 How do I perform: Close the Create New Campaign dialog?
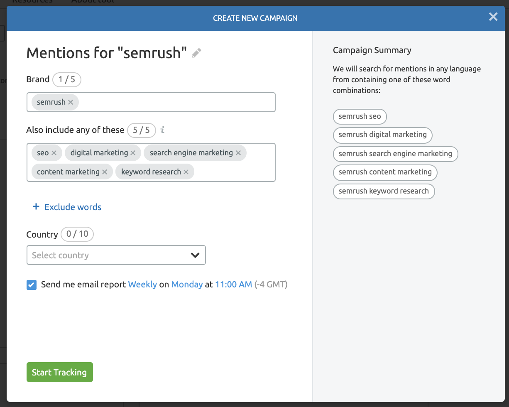[493, 17]
